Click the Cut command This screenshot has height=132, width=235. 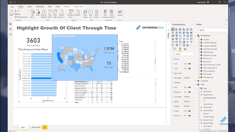(x=17, y=11)
